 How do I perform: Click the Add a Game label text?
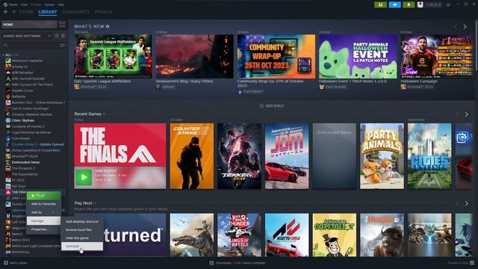(19, 262)
